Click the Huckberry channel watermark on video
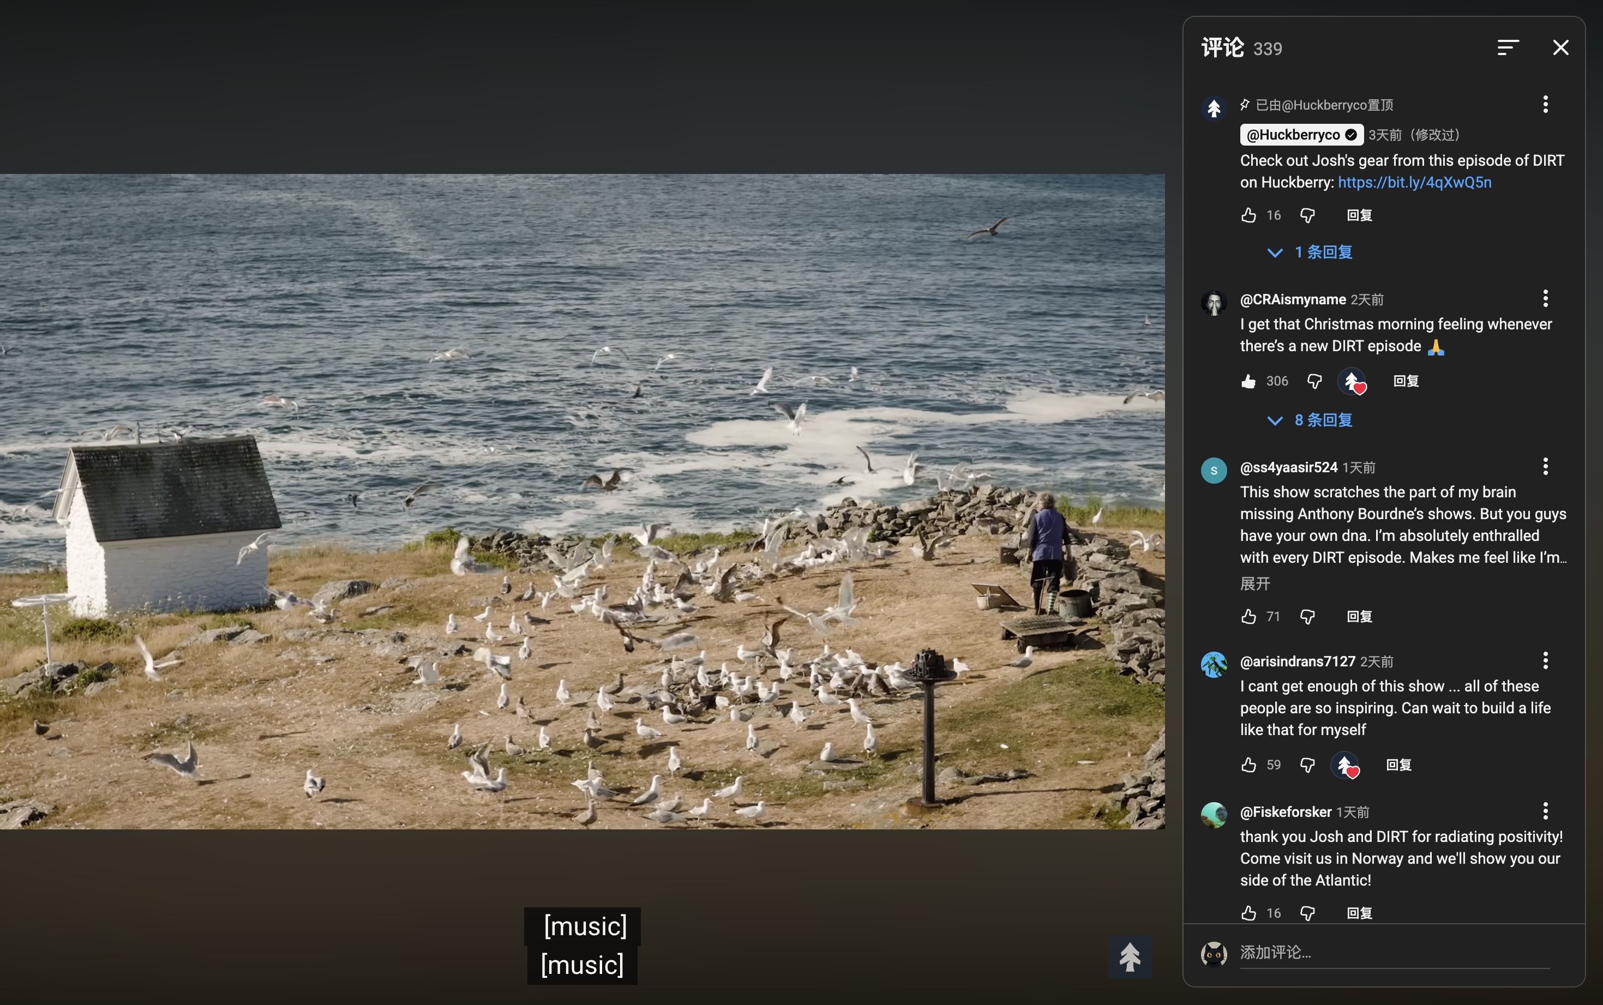The width and height of the screenshot is (1603, 1005). [1130, 957]
